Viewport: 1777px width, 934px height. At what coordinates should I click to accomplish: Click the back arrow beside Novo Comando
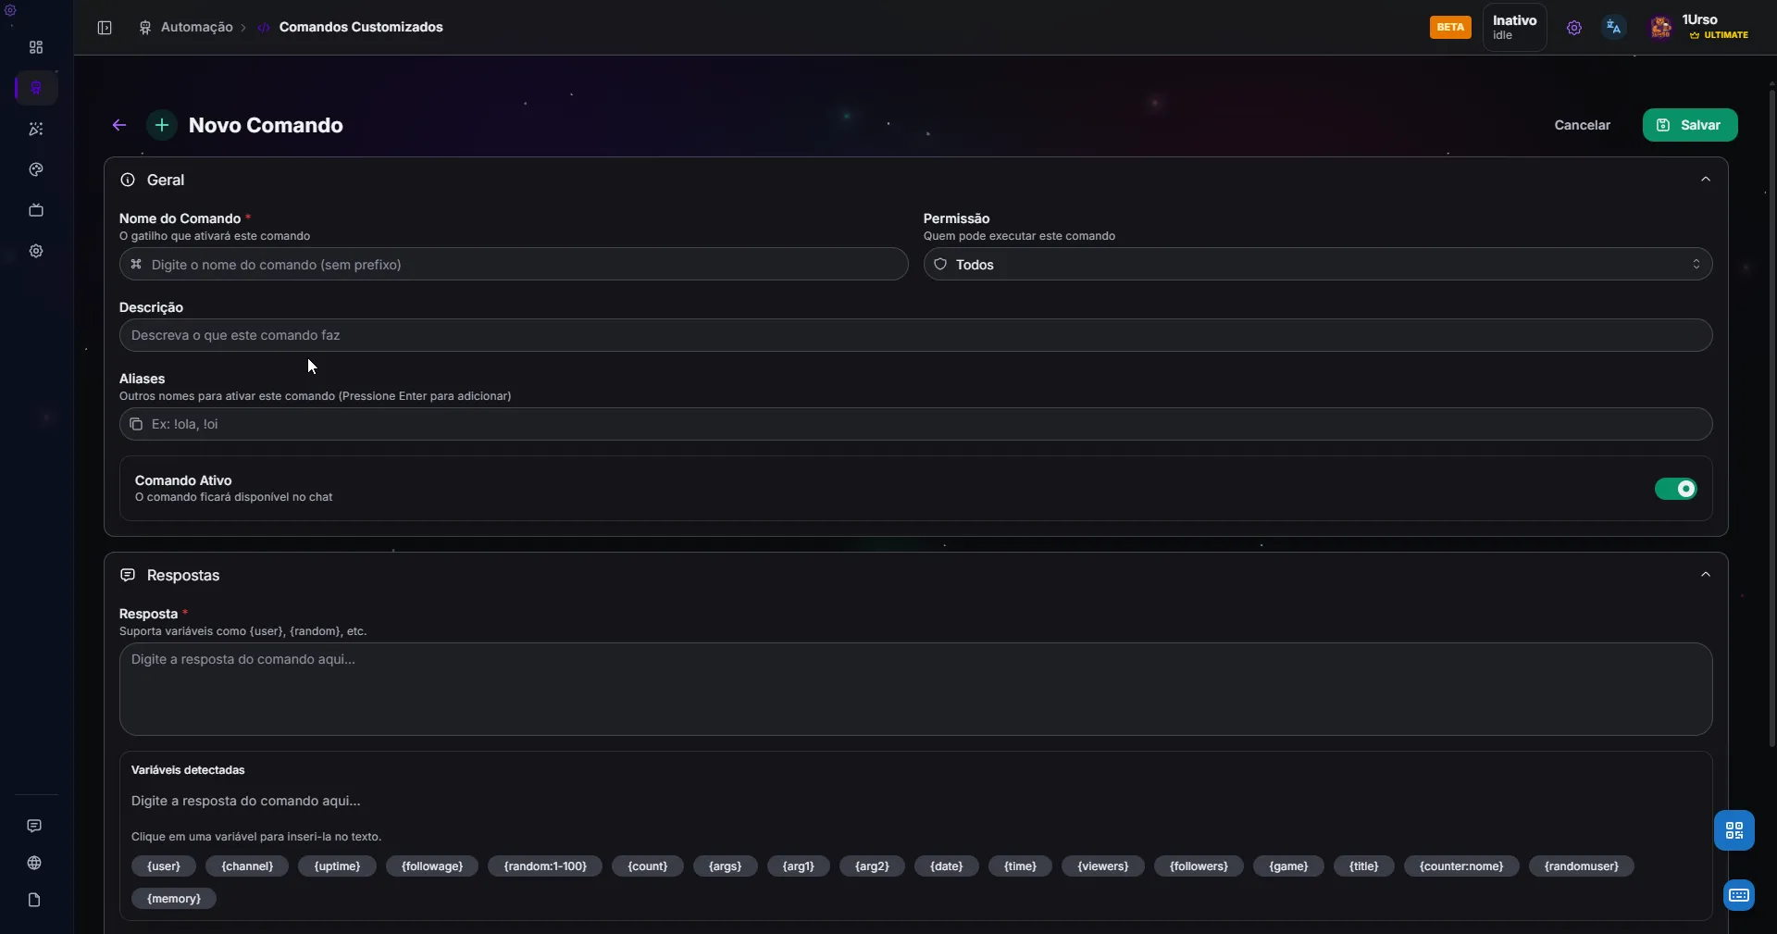pos(119,125)
